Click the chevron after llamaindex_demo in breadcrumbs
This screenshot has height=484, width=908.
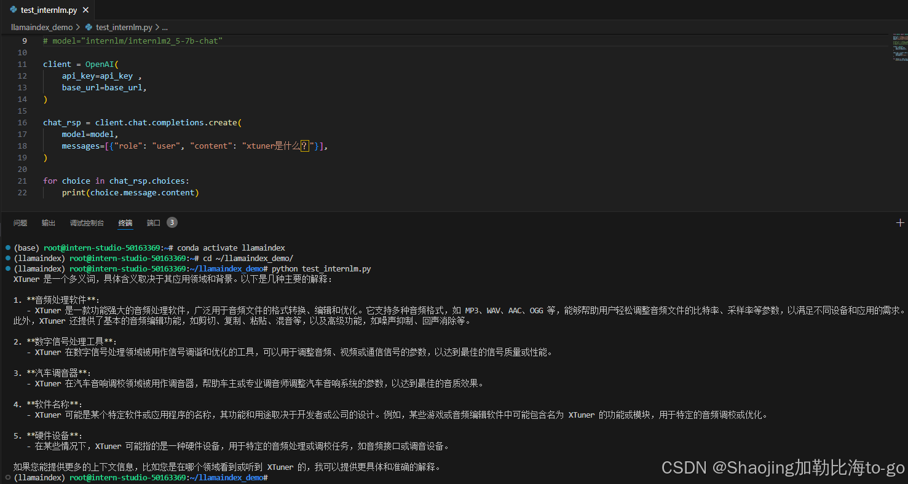pyautogui.click(x=76, y=27)
